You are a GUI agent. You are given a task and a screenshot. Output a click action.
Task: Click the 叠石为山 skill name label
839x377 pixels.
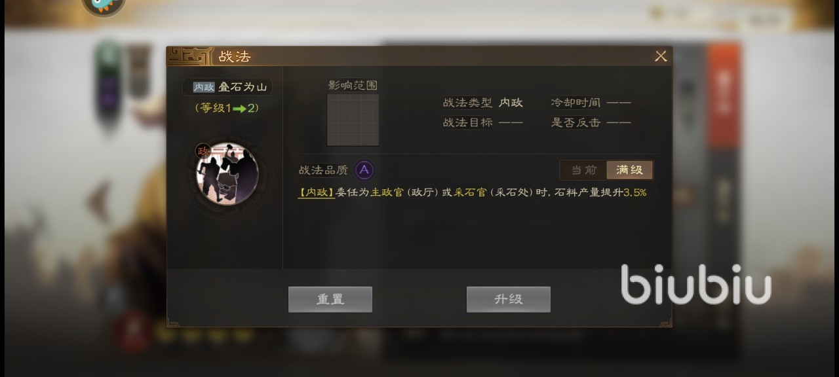click(x=243, y=87)
